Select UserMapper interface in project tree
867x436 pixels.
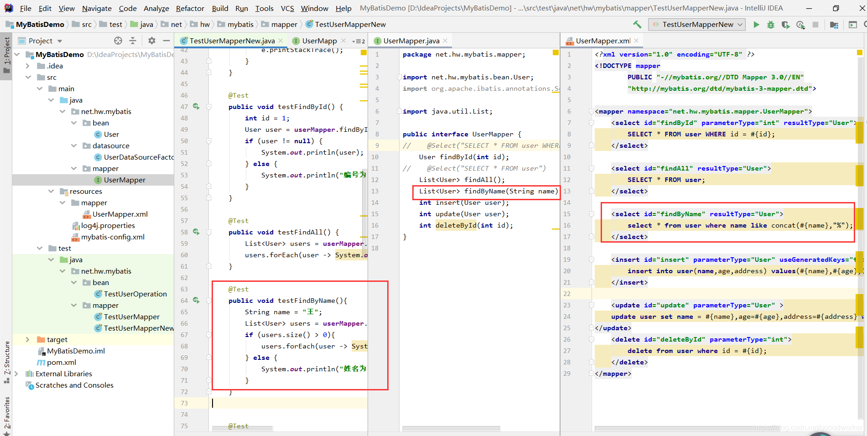tap(119, 180)
